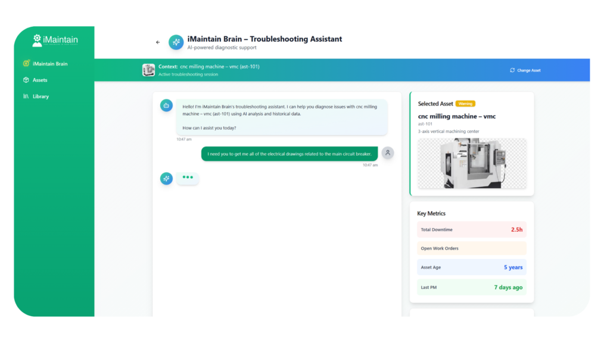The height and width of the screenshot is (343, 610).
Task: Click the user avatar next to sent message
Action: pos(388,153)
